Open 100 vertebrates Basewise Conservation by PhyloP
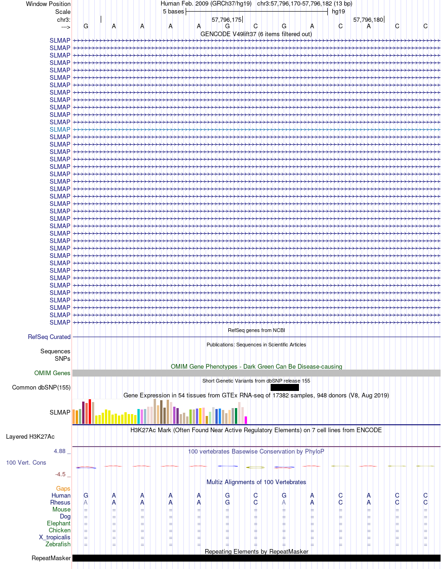 tap(256, 451)
